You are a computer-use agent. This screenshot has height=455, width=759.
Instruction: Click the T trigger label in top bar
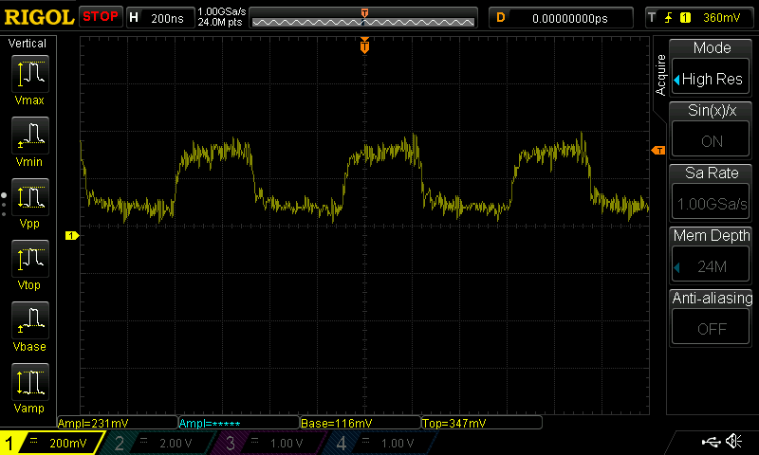click(x=652, y=18)
